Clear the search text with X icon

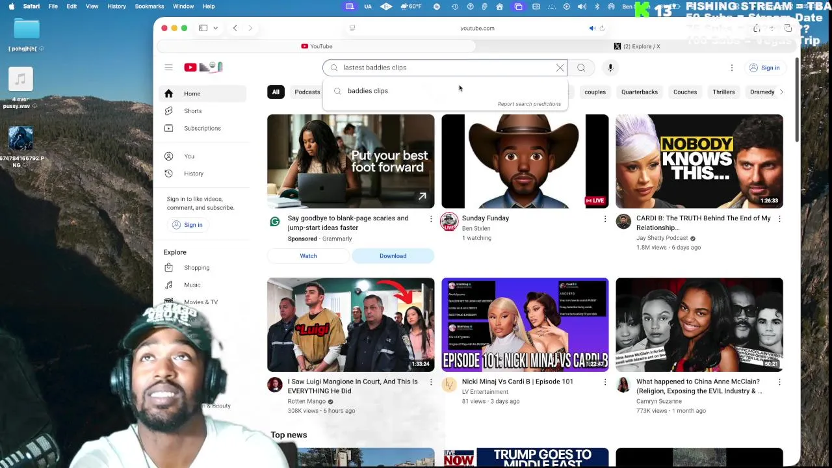(x=560, y=68)
